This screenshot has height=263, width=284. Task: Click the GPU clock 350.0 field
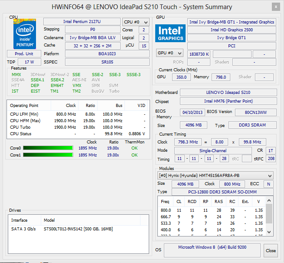click(x=181, y=77)
